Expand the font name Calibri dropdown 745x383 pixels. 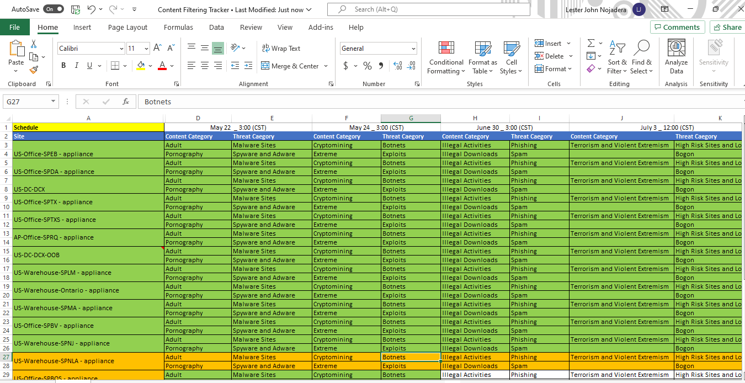[x=121, y=49]
